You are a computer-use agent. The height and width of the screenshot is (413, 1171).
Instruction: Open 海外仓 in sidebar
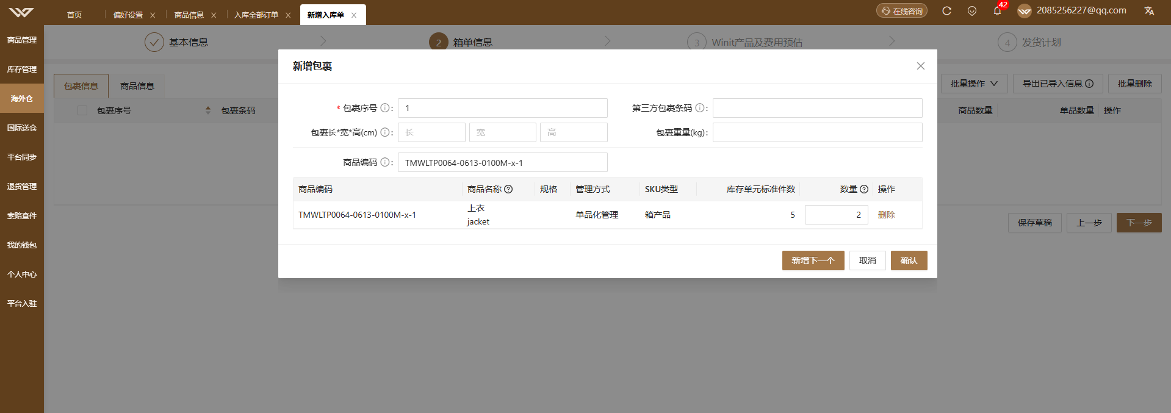tap(22, 98)
